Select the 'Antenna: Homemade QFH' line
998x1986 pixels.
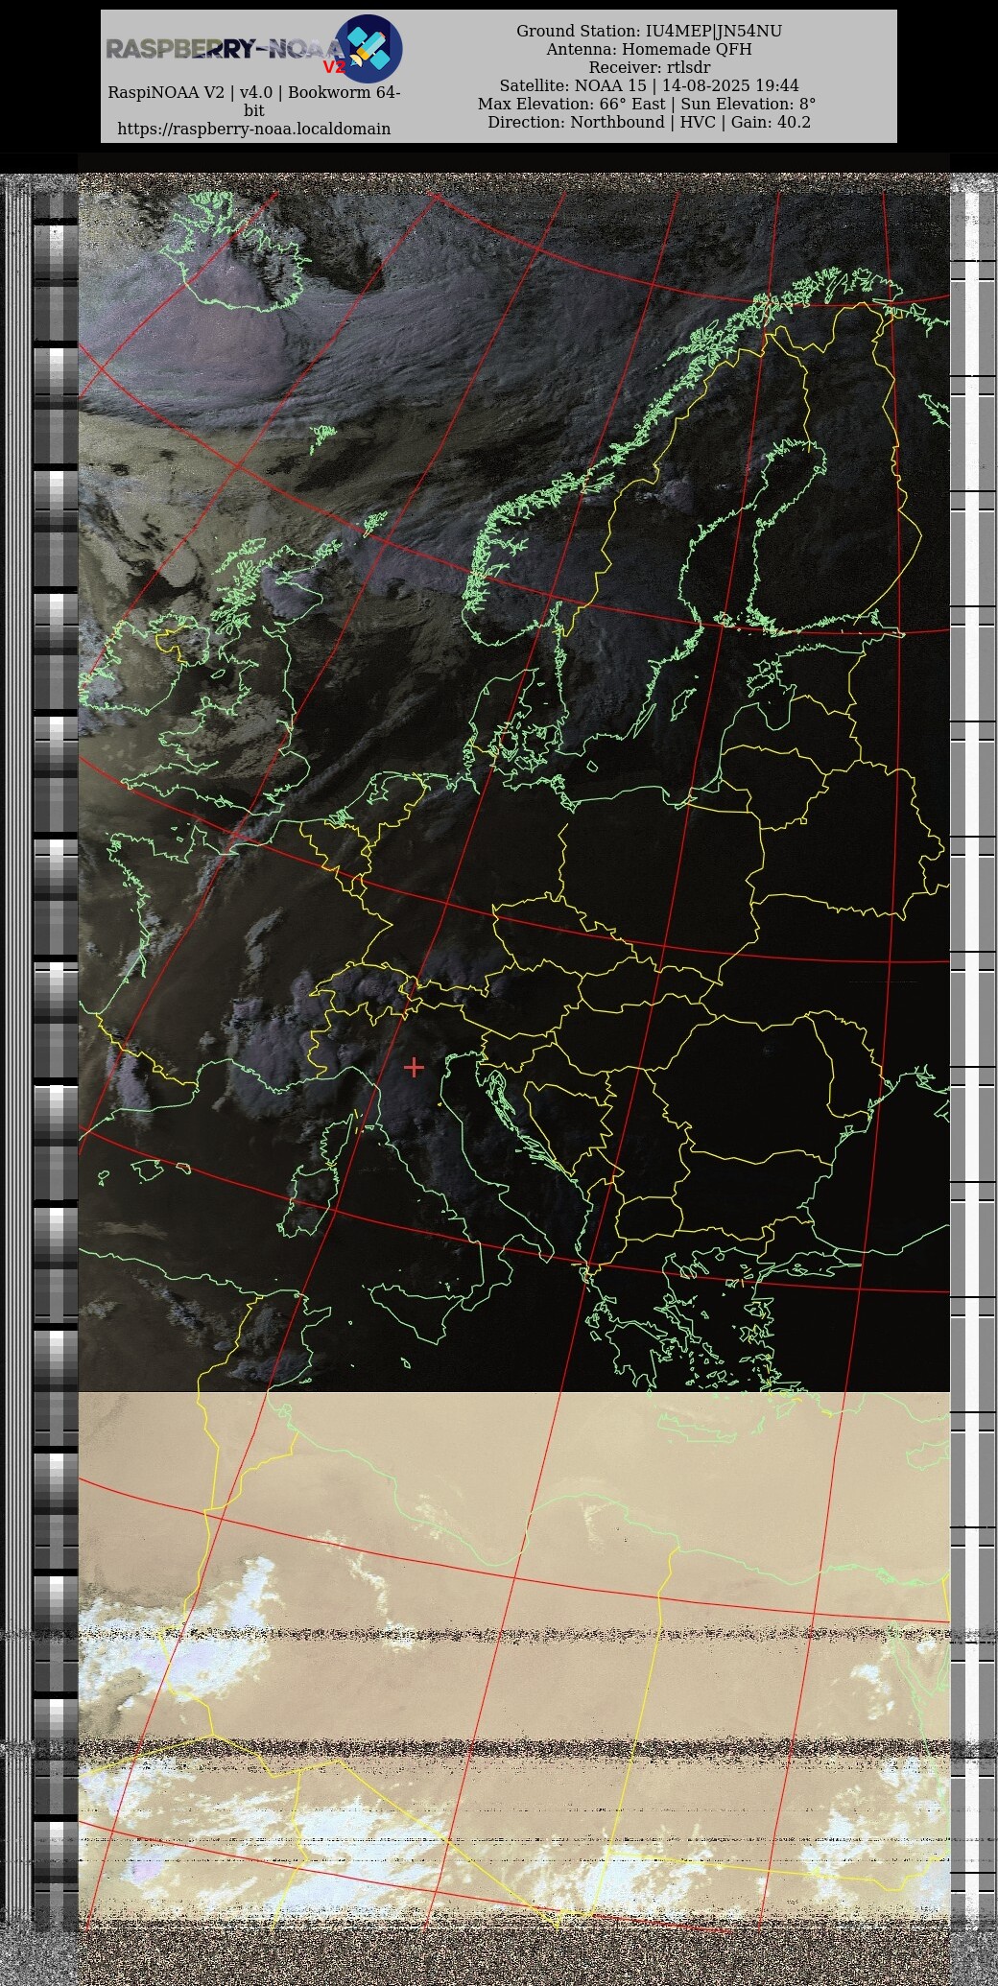(650, 49)
